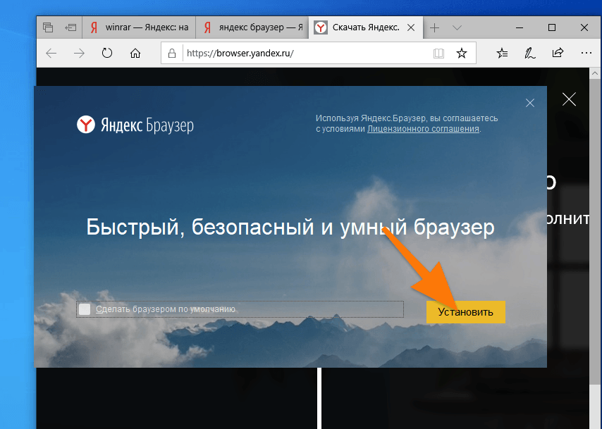Screen dimensions: 602x429
Task: Open the favorites hub icon
Action: (502, 54)
